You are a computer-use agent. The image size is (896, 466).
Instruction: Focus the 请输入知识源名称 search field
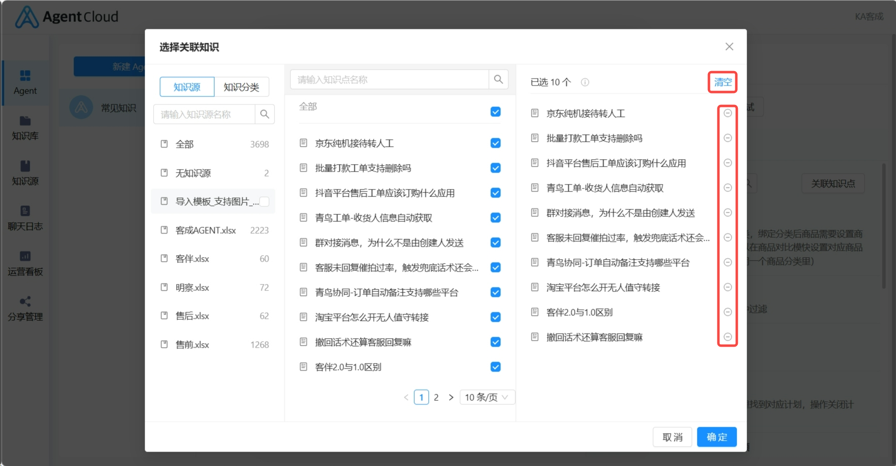tap(204, 114)
